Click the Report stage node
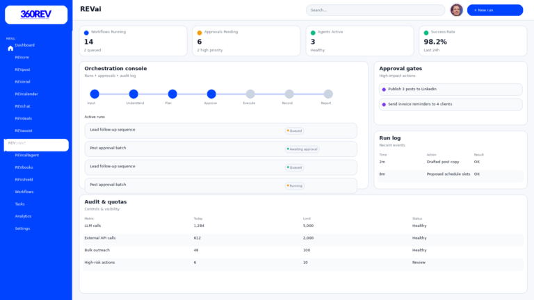This screenshot has height=300, width=534. pyautogui.click(x=328, y=94)
